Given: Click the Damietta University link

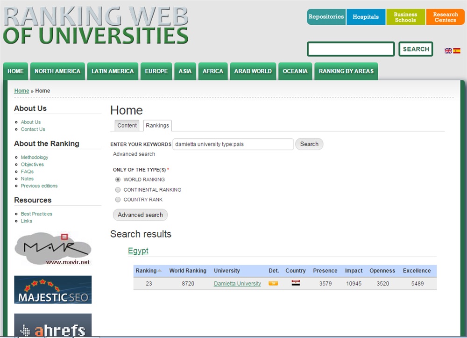Looking at the screenshot, I should [x=237, y=284].
